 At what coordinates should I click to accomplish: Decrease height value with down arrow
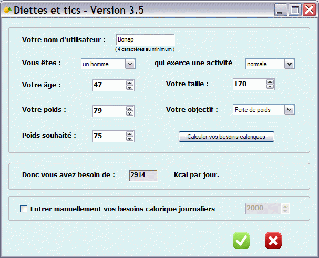click(270, 87)
